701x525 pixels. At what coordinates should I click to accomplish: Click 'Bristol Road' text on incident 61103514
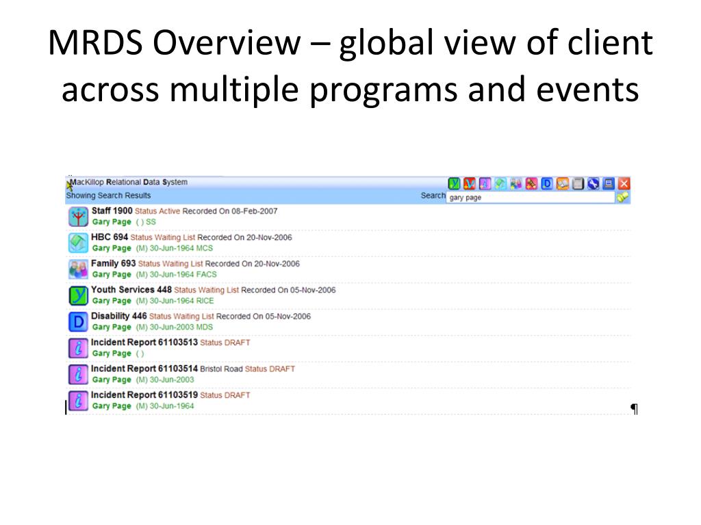click(x=221, y=369)
